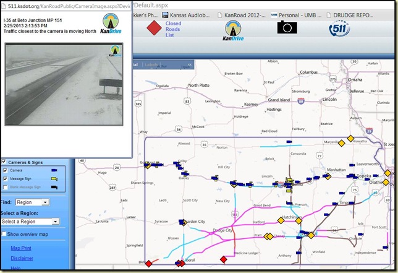
Task: Open the Disclaimer link
Action: pyautogui.click(x=22, y=258)
